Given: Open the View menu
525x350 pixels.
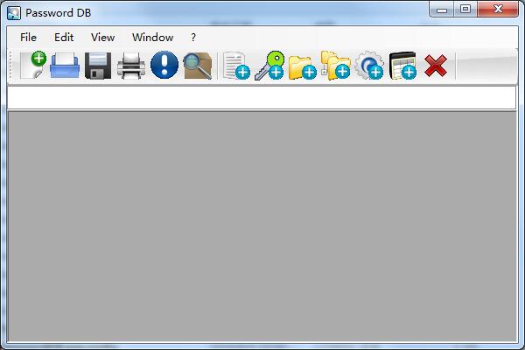Looking at the screenshot, I should point(102,37).
